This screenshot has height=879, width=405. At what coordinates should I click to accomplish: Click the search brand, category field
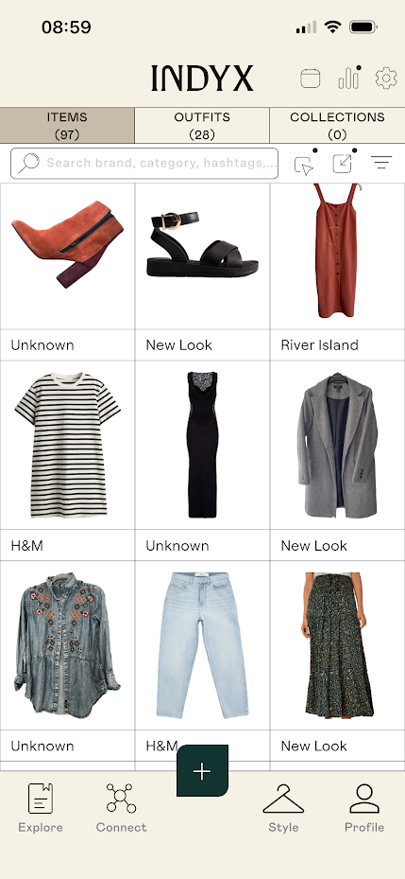[x=144, y=163]
